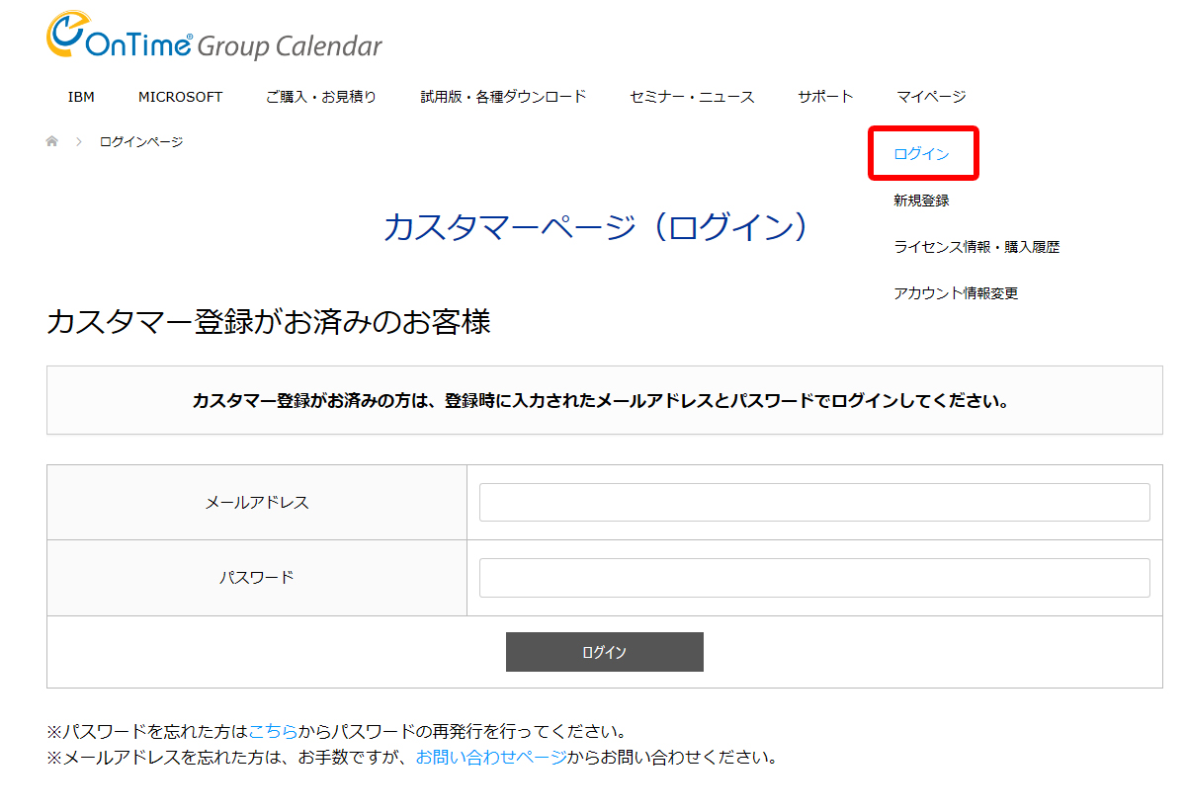The width and height of the screenshot is (1186, 811).
Task: Click the メールアドレス input field
Action: pos(813,502)
